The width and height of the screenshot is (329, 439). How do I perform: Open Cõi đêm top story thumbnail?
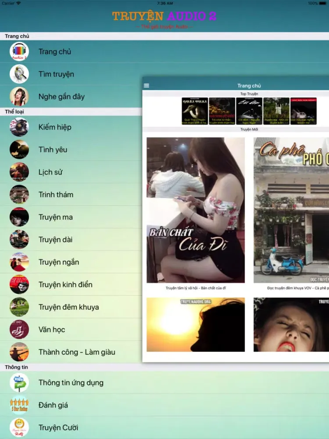click(249, 111)
